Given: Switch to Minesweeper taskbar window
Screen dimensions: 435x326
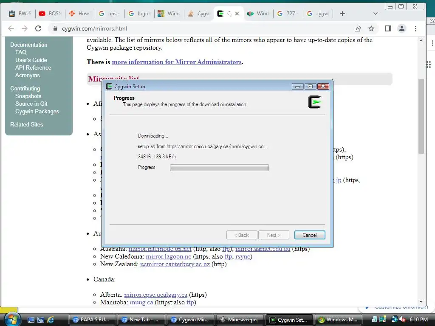Looking at the screenshot, I should coord(240,320).
